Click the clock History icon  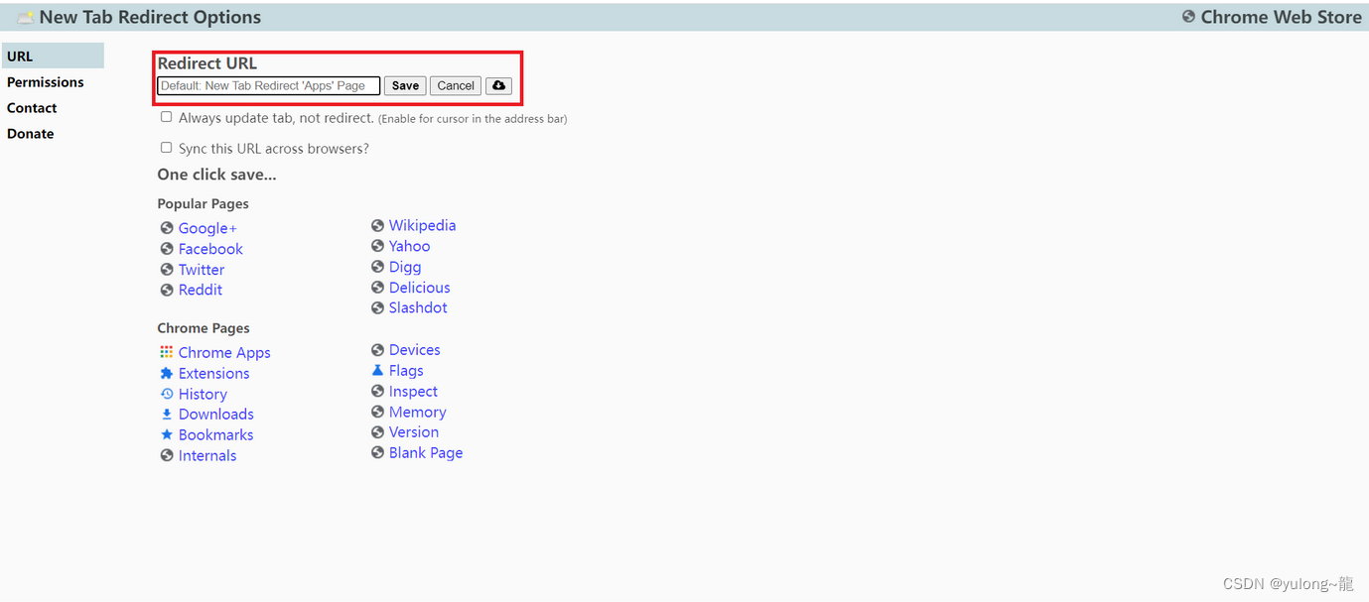pos(167,394)
